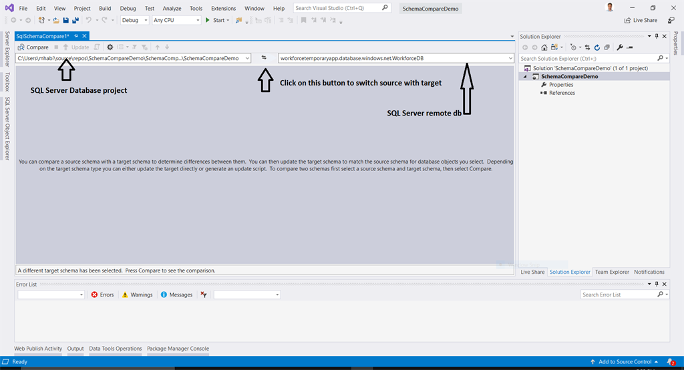Switch to Notifications tab

(649, 272)
